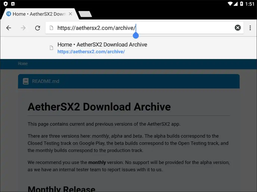Click 'This page contains current and previous versions' line

point(104,124)
